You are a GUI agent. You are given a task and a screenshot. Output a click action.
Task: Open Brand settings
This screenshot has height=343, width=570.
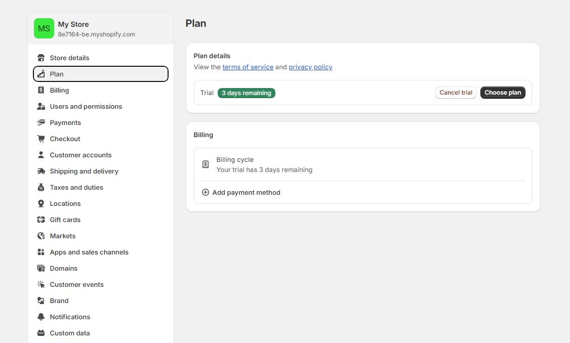pyautogui.click(x=101, y=301)
